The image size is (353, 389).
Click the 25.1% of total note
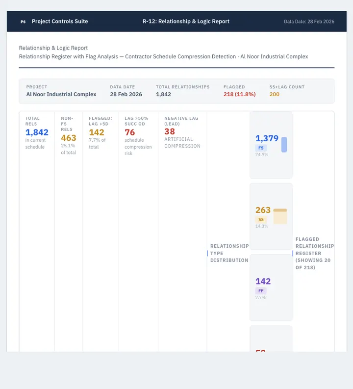(x=69, y=149)
